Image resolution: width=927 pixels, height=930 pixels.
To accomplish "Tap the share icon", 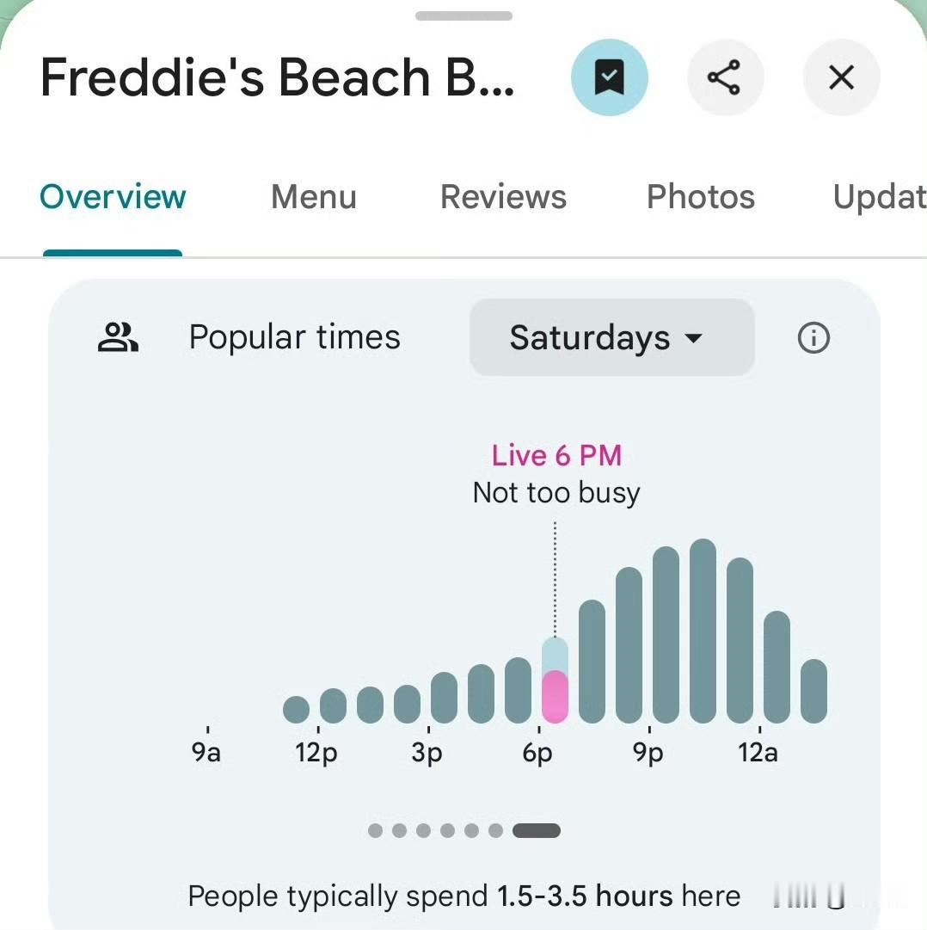I will click(x=724, y=78).
